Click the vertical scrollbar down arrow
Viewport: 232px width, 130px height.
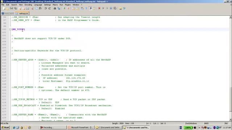click(231, 120)
